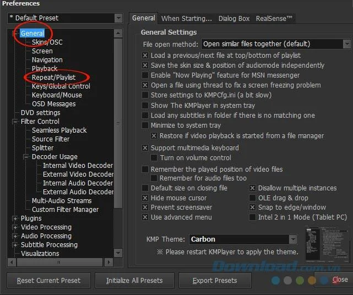Screen dimensions: 353x295
Task: Toggle Save the skin size checkbox
Action: click(x=145, y=65)
